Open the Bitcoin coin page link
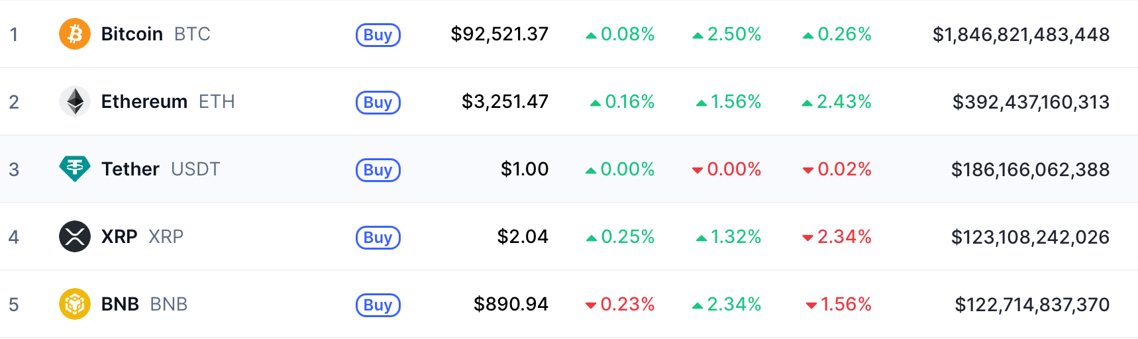The width and height of the screenshot is (1138, 339). pyautogui.click(x=132, y=34)
